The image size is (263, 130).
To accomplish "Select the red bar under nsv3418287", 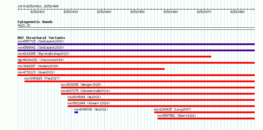I will pos(91,69).
